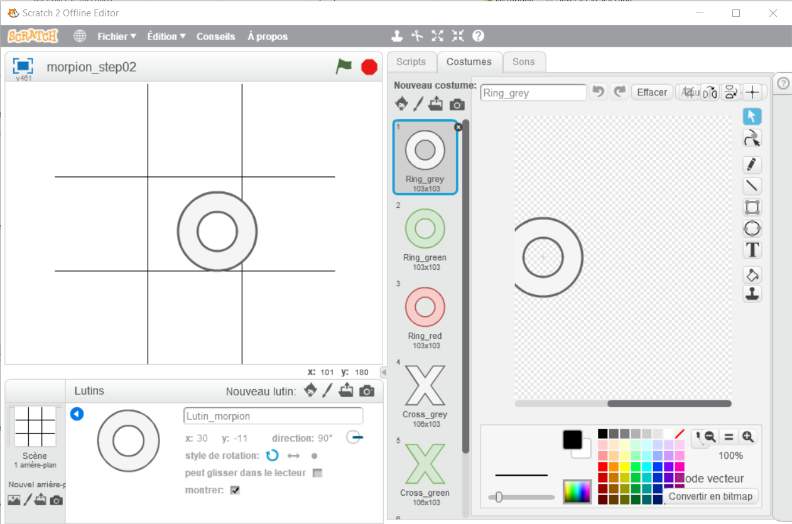The height and width of the screenshot is (524, 792).
Task: Select the Pencil tool in the costume editor
Action: point(752,164)
